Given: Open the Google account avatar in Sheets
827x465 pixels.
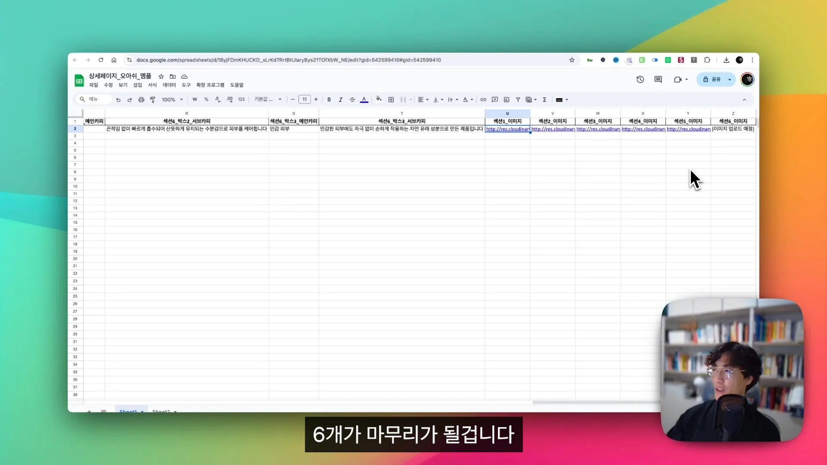Looking at the screenshot, I should click(747, 79).
